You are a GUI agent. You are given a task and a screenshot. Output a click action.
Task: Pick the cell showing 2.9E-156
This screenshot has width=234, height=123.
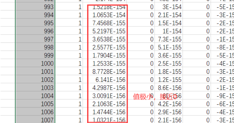(169, 112)
